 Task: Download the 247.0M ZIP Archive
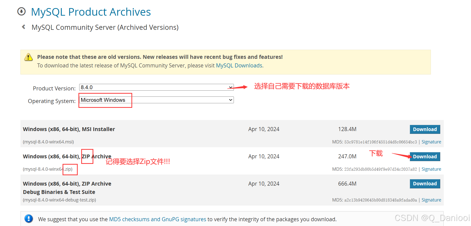point(425,157)
